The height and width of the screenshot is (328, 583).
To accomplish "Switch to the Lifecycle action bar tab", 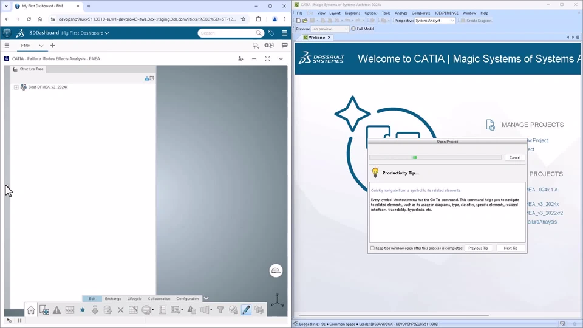I will click(x=135, y=299).
